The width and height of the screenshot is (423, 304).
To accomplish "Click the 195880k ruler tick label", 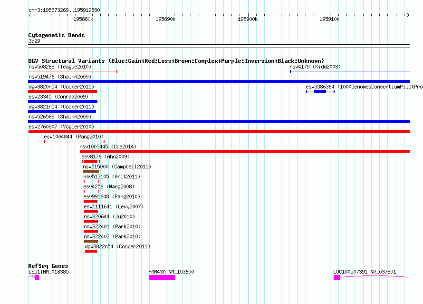I will point(83,19).
